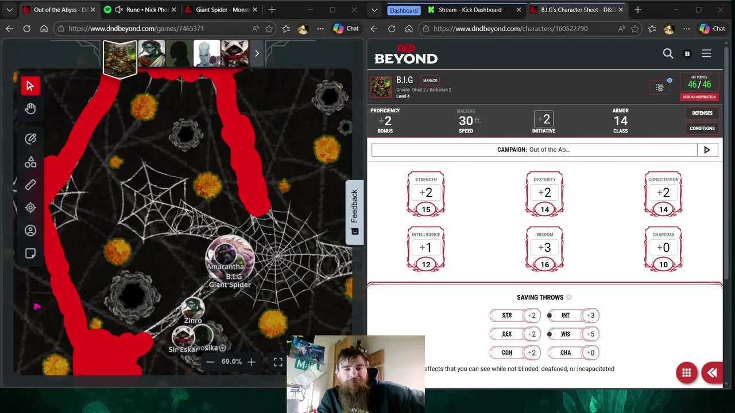Roll the DEX saving throw +2
The image size is (735, 413).
532,334
